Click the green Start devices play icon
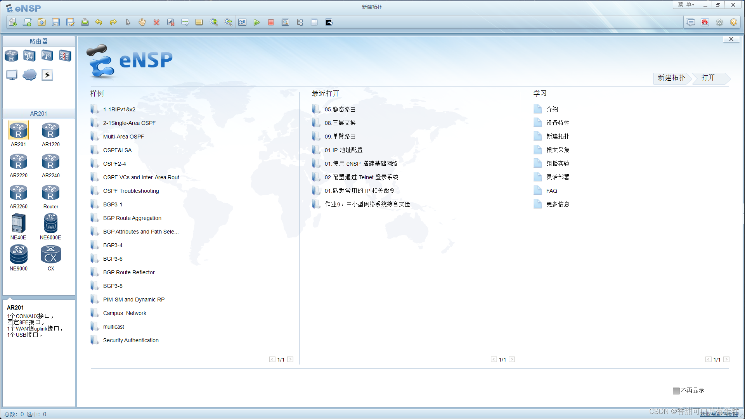745x419 pixels. [256, 23]
